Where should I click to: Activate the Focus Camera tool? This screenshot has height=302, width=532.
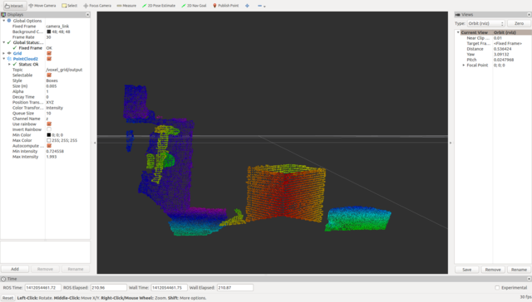(x=97, y=6)
